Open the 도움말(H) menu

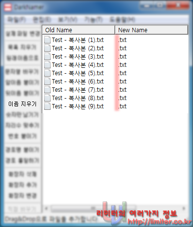point(123,20)
